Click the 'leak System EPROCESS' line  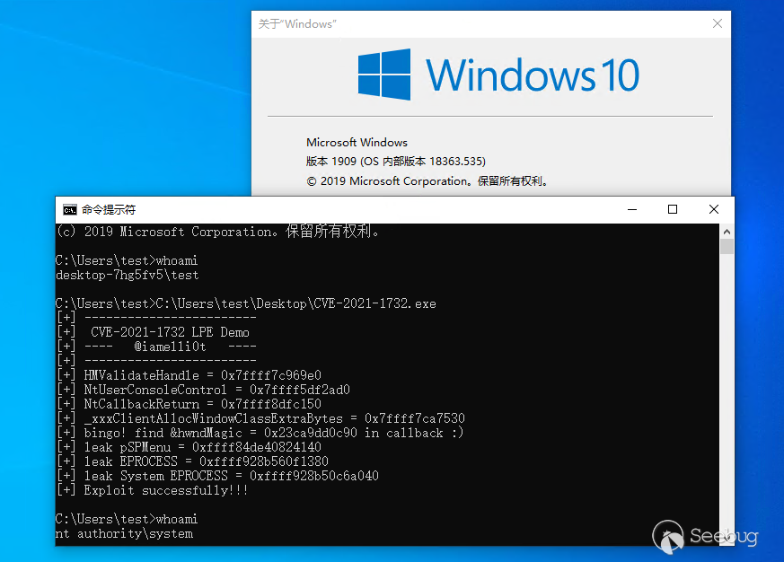(x=217, y=476)
